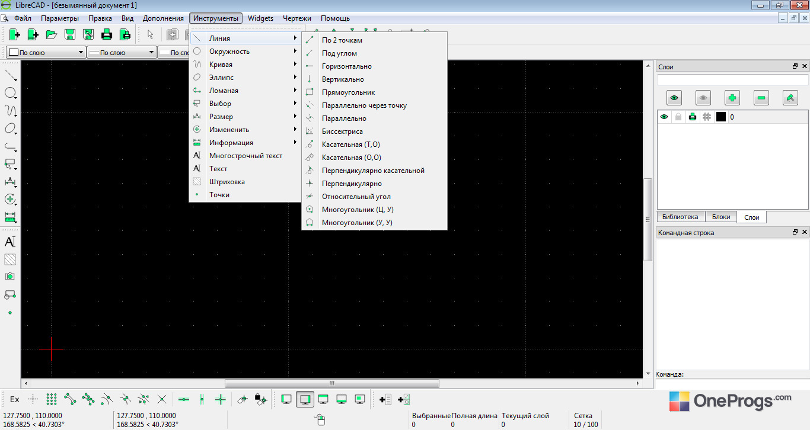The image size is (810, 430).
Task: Open the Помощь menu
Action: 336,18
